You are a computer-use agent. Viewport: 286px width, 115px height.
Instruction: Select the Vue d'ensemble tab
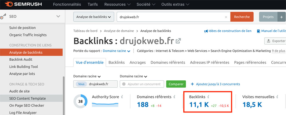point(90,62)
